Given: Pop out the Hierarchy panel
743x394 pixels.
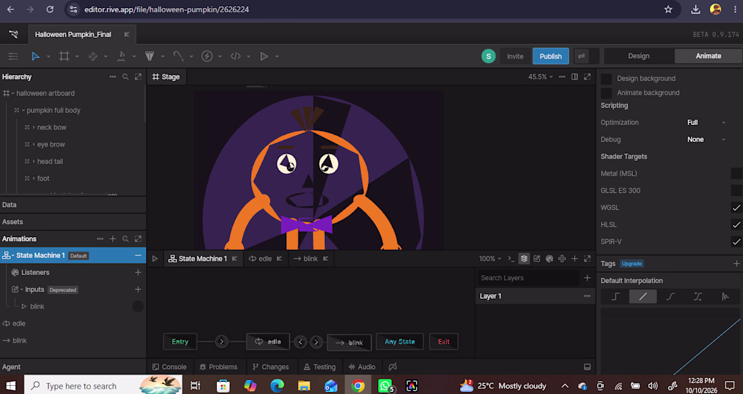Looking at the screenshot, I should (138, 77).
